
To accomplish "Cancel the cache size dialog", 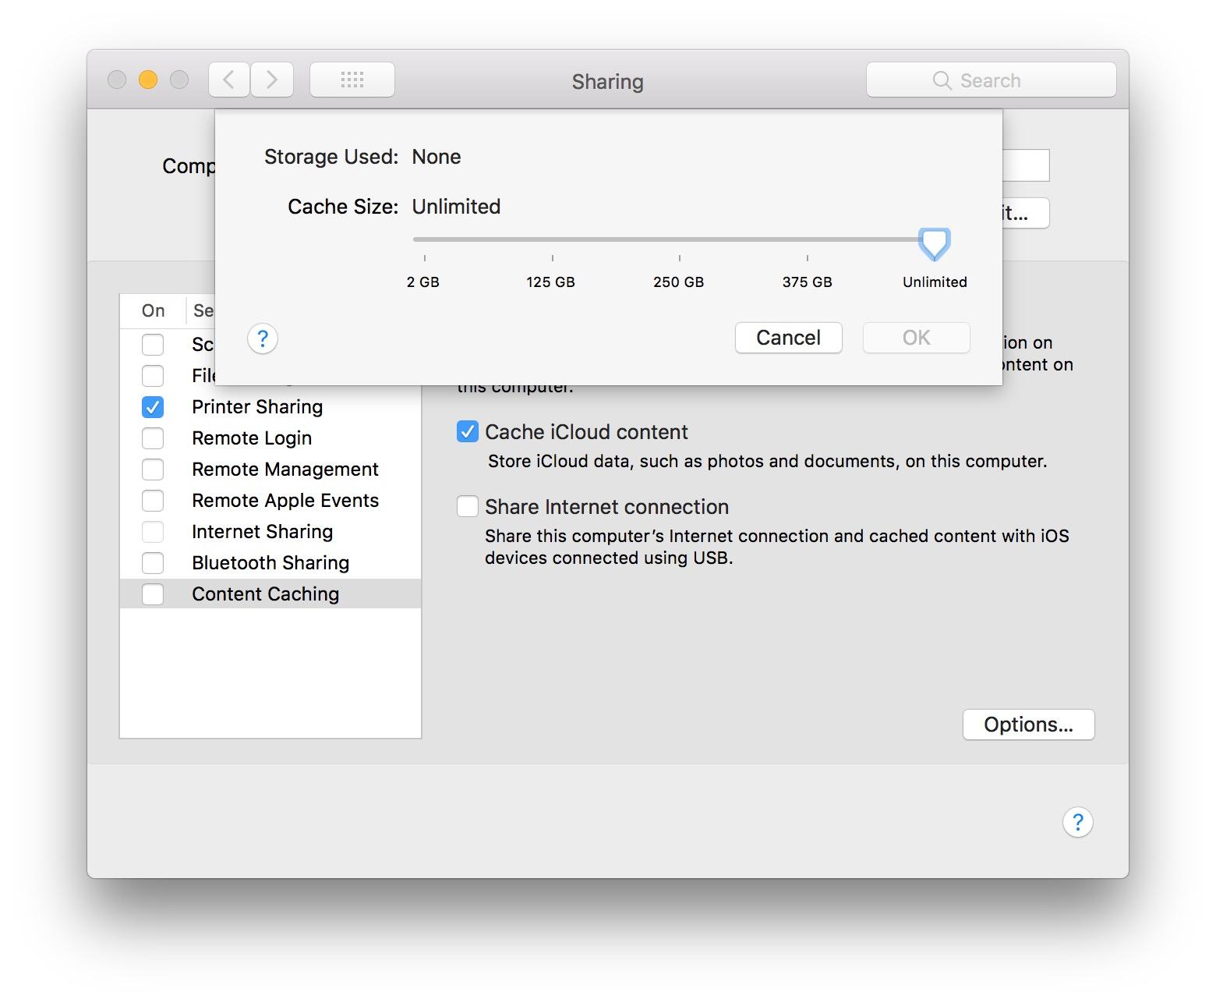I will click(x=788, y=338).
